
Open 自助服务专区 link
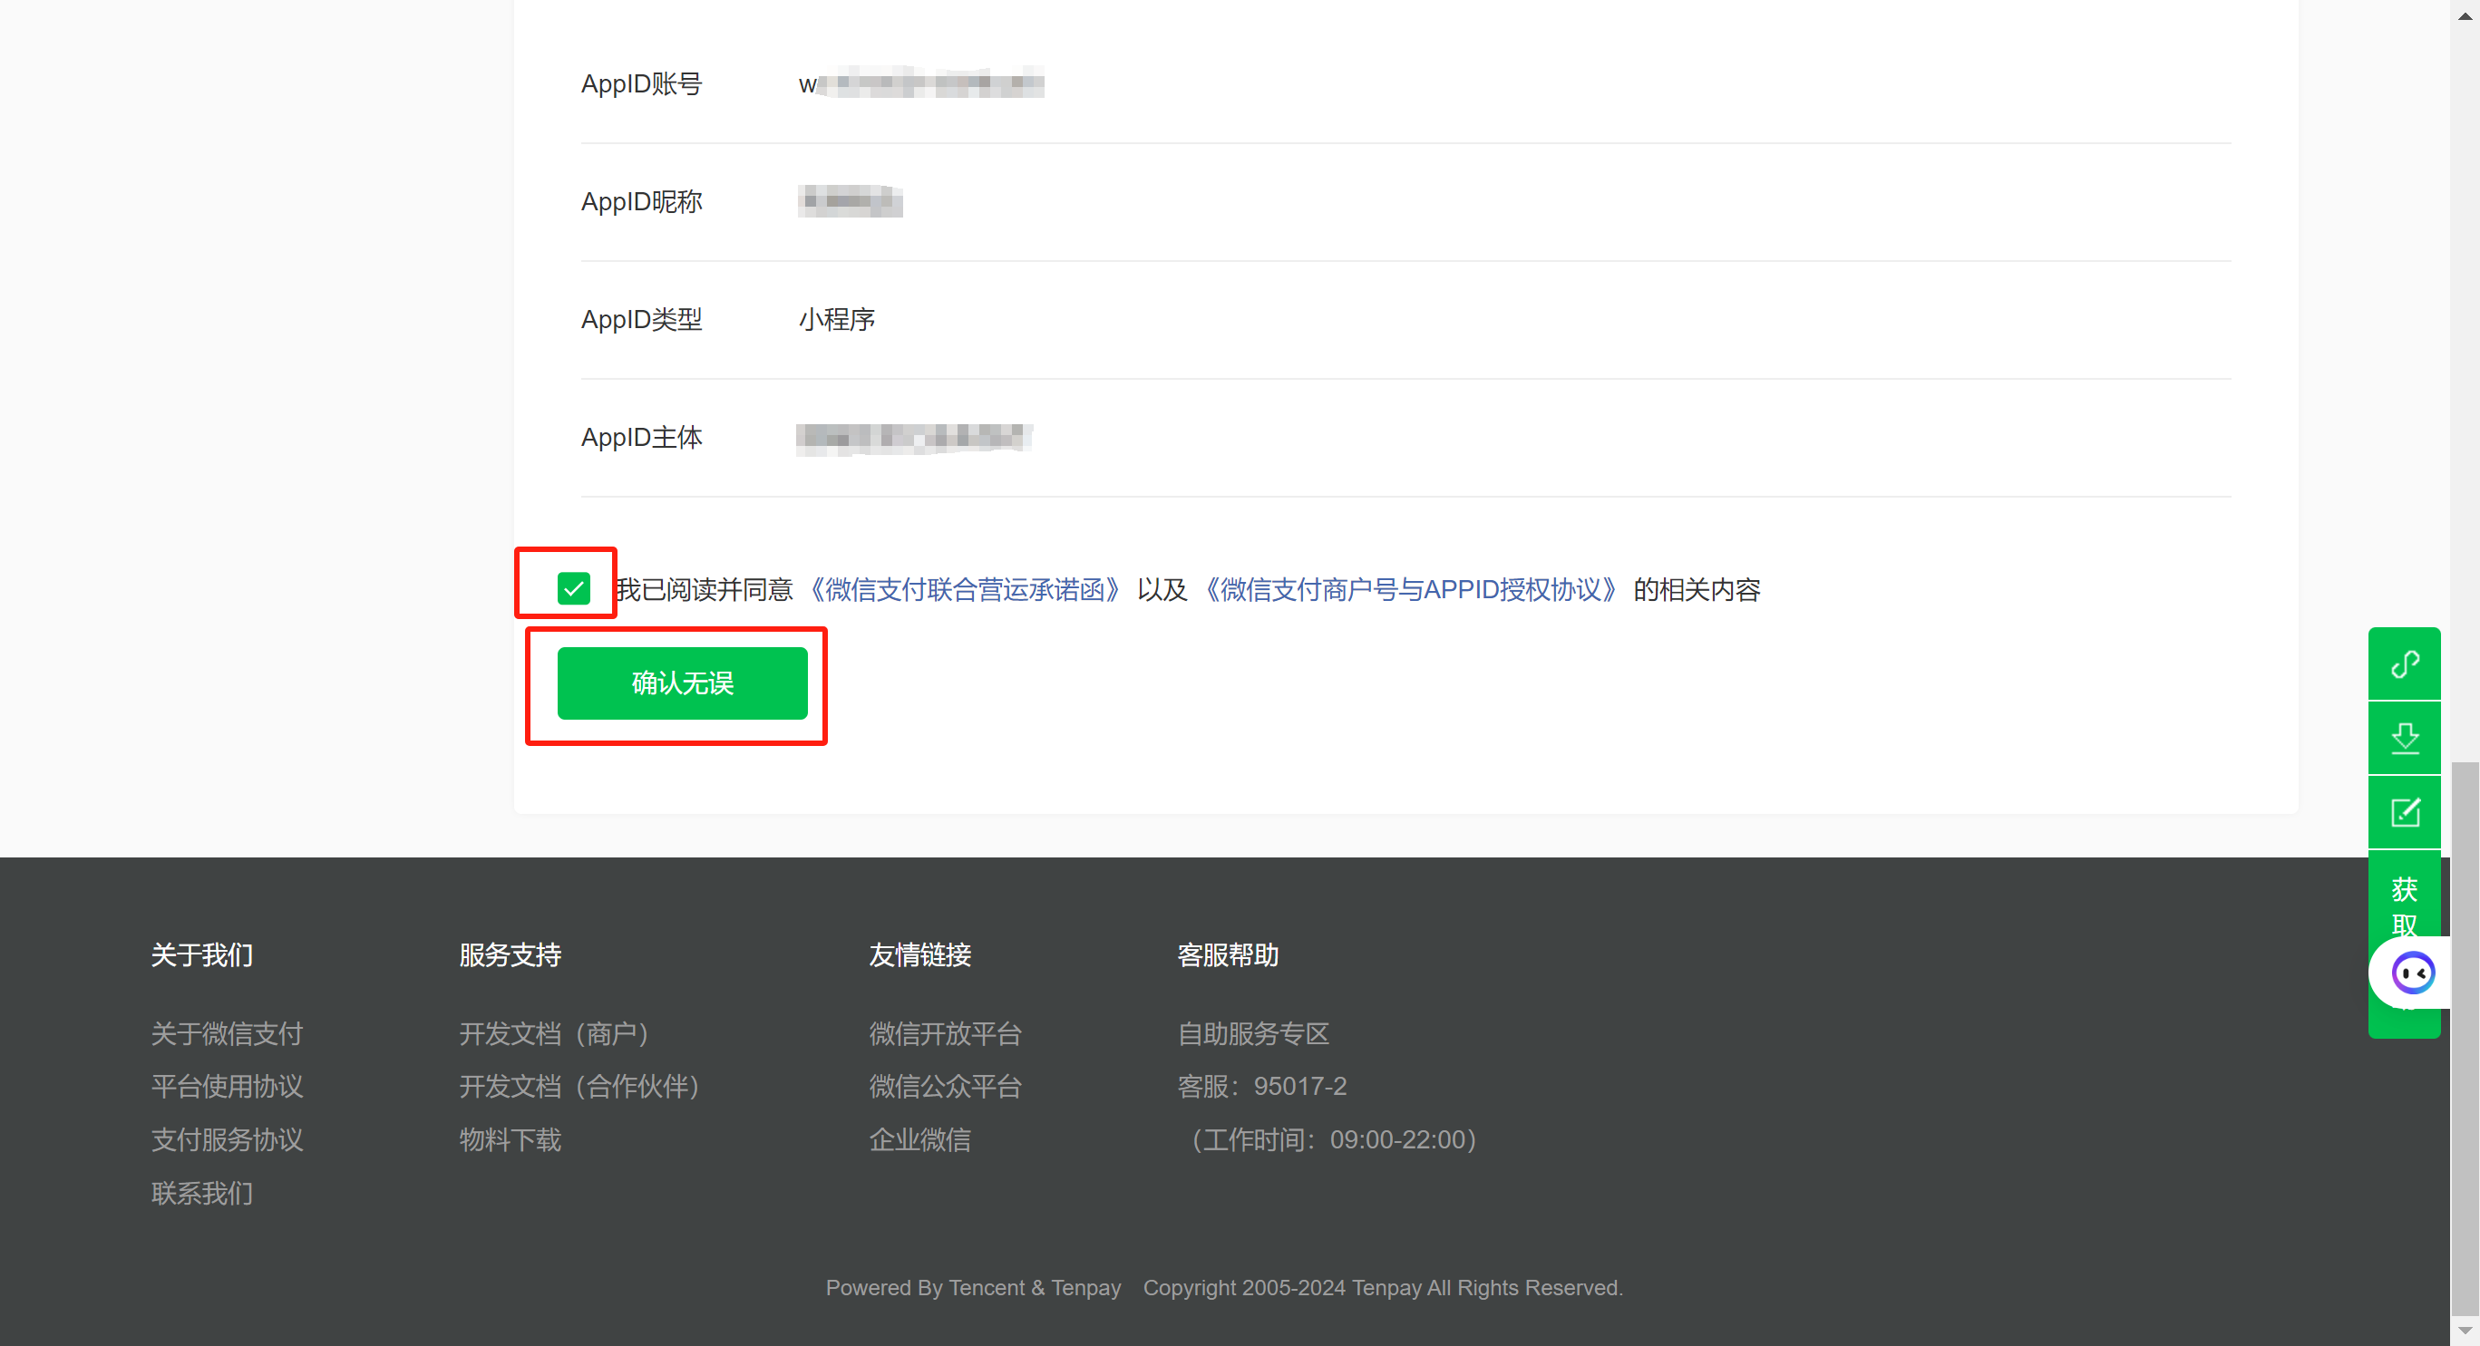(1252, 1033)
